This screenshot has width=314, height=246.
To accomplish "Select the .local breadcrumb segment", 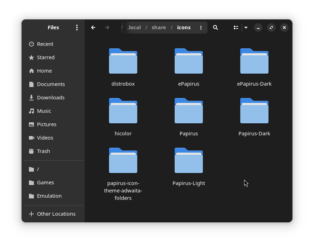I will [134, 27].
